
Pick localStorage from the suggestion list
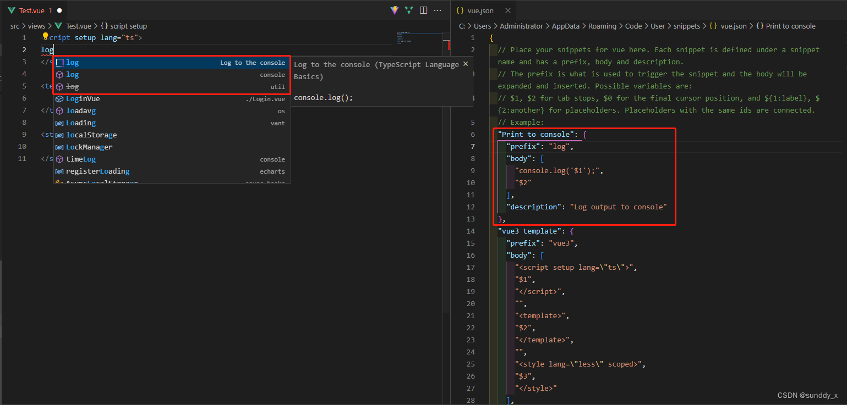pyautogui.click(x=172, y=135)
